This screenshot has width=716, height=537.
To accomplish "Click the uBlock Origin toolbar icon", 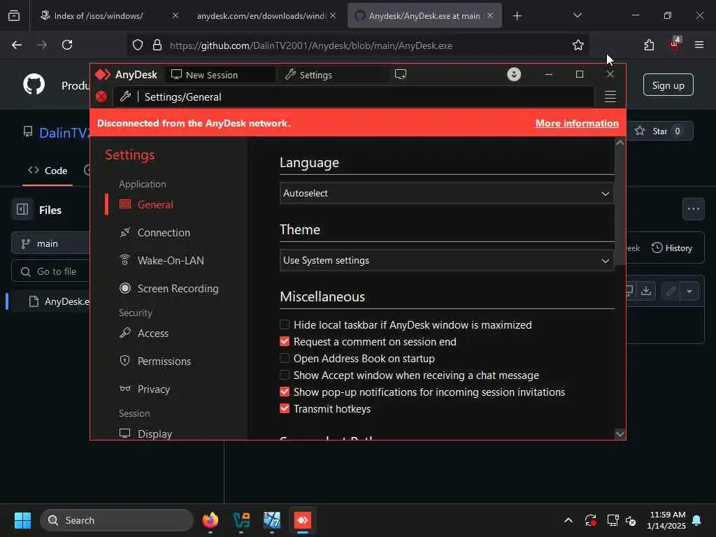I will click(674, 44).
